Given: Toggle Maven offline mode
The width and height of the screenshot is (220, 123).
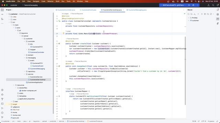Looking at the screenshot, I should click(x=208, y=14).
